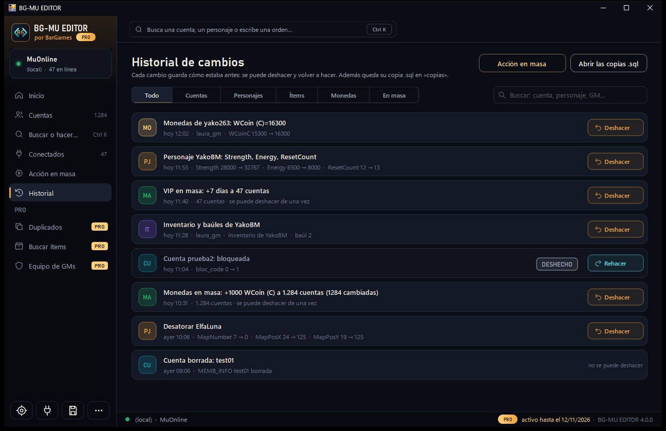This screenshot has height=431, width=666.
Task: Click the Ctrl K shortcut badge in search bar
Action: [x=379, y=30]
